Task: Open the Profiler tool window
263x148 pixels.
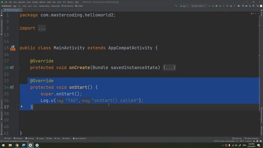Action: 66,139
